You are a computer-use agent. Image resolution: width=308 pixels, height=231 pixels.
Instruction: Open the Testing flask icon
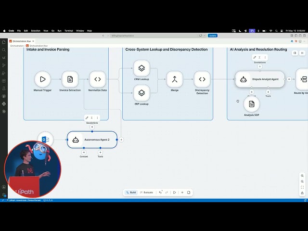3,89
